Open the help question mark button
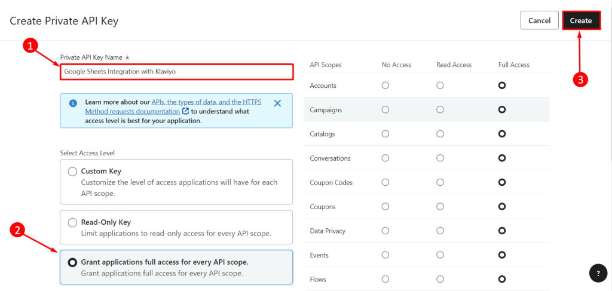Screen dimensions: 612x291 coord(598,274)
